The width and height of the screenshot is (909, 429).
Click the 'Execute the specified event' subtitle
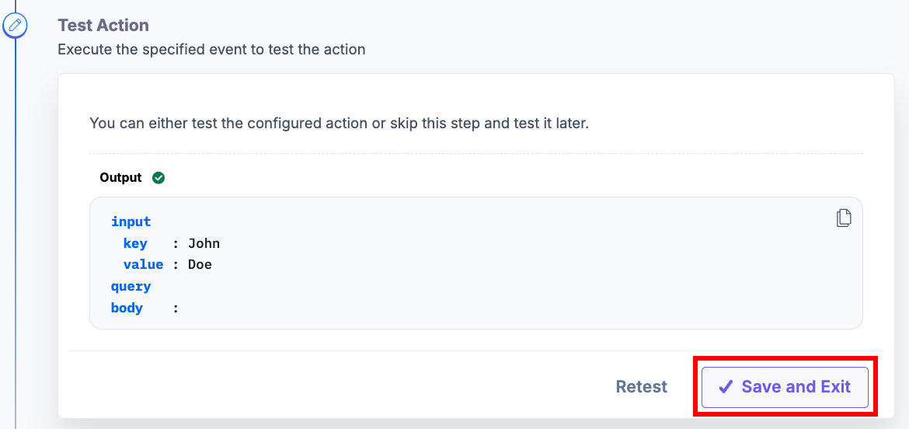(x=211, y=49)
